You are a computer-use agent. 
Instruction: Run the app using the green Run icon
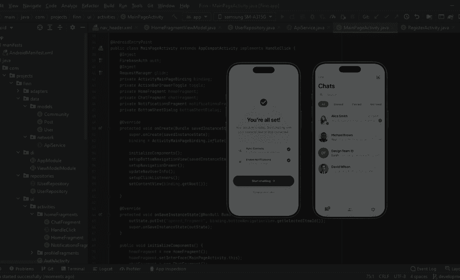pos(283,15)
